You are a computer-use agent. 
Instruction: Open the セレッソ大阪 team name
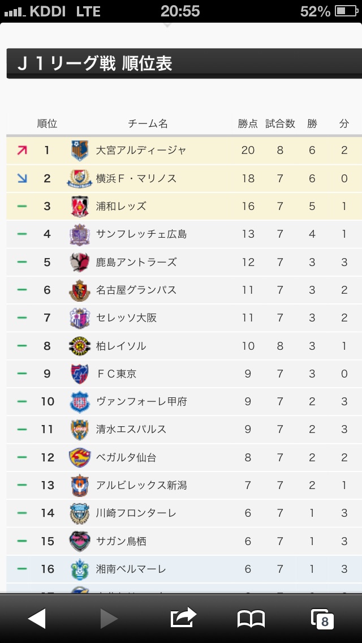[x=126, y=318]
